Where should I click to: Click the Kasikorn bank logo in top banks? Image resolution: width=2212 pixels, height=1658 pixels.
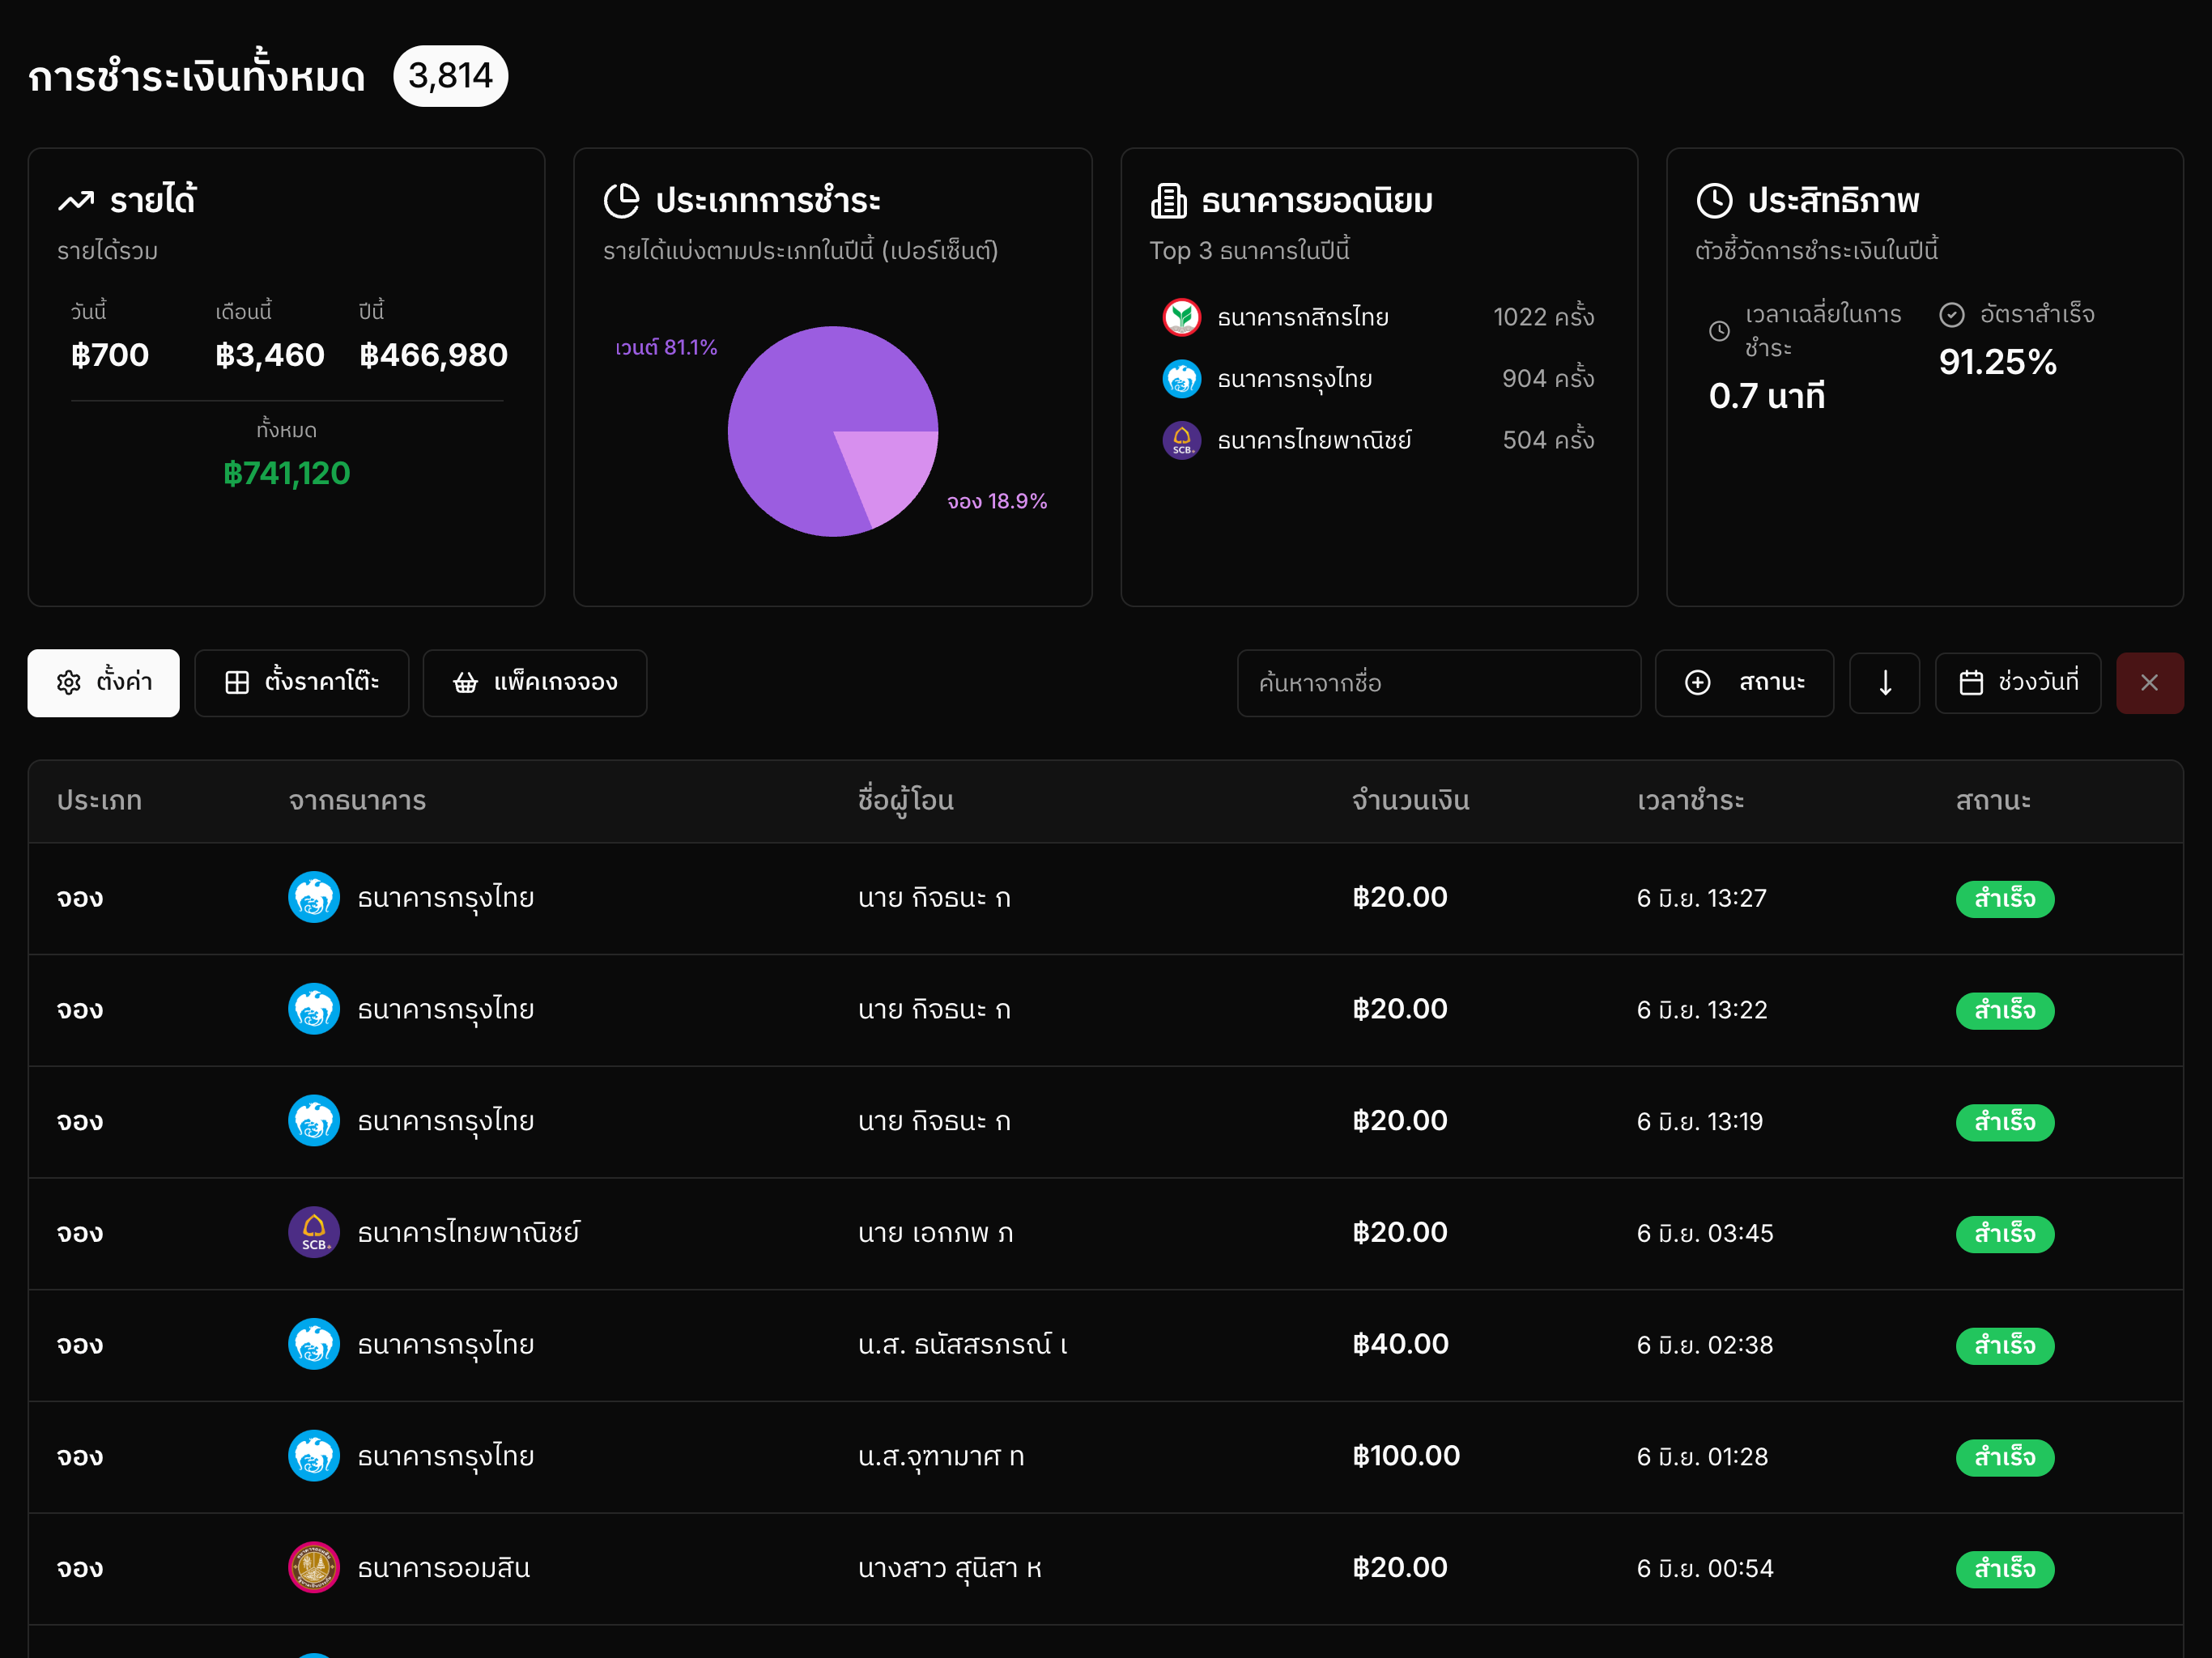pyautogui.click(x=1182, y=317)
